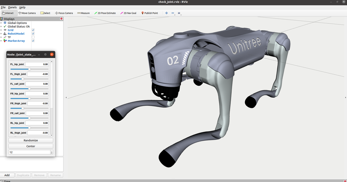Expand the Global Options tree item
This screenshot has width=347, height=182.
(1, 23)
